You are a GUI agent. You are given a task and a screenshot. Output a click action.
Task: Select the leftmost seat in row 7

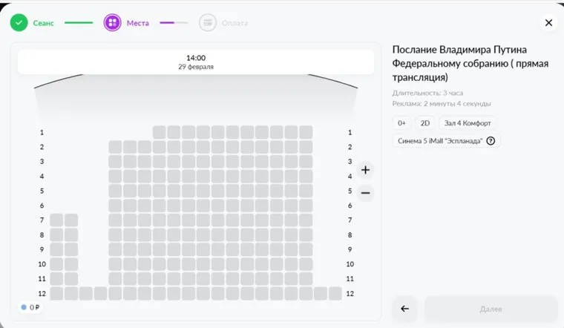pos(56,220)
